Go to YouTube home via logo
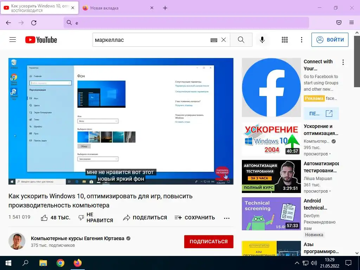The image size is (360, 270). 41,40
